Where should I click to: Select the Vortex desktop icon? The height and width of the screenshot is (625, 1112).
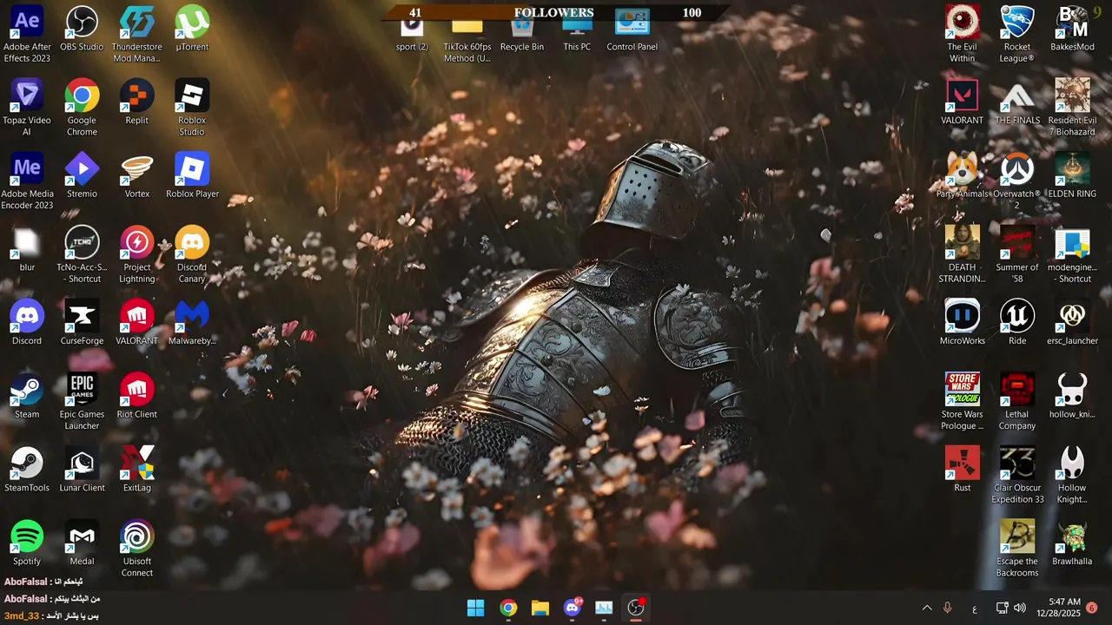point(137,176)
